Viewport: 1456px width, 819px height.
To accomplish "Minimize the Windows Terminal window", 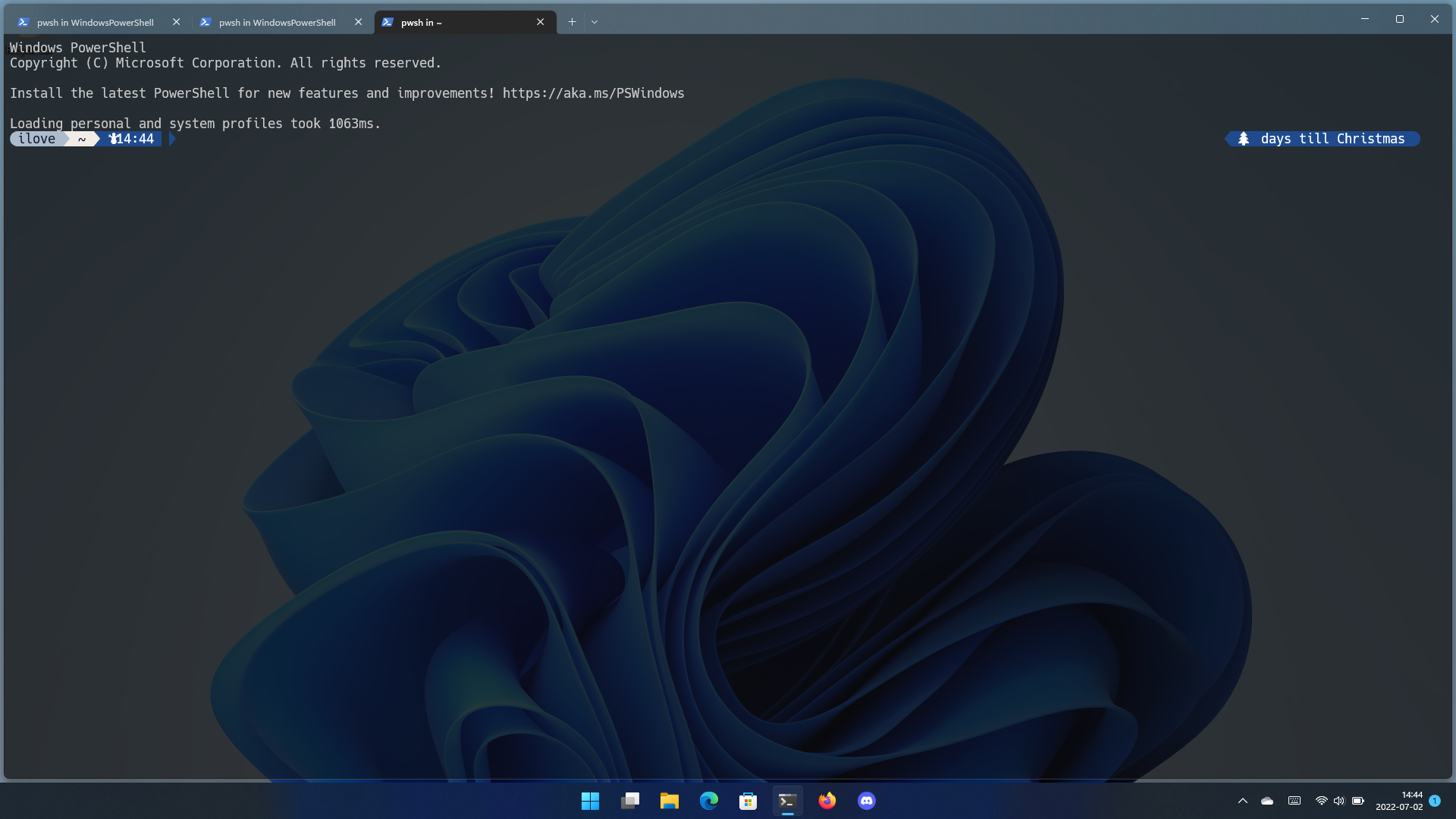I will [1365, 19].
